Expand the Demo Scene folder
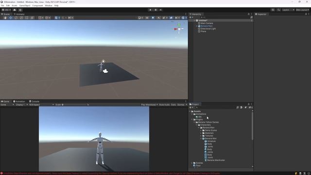Screen dimensions: 311x175 pyautogui.click(x=201, y=130)
